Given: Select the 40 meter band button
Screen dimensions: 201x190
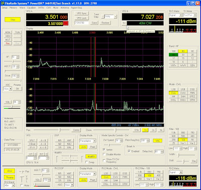Looking at the screenshot, I should click(173, 55).
